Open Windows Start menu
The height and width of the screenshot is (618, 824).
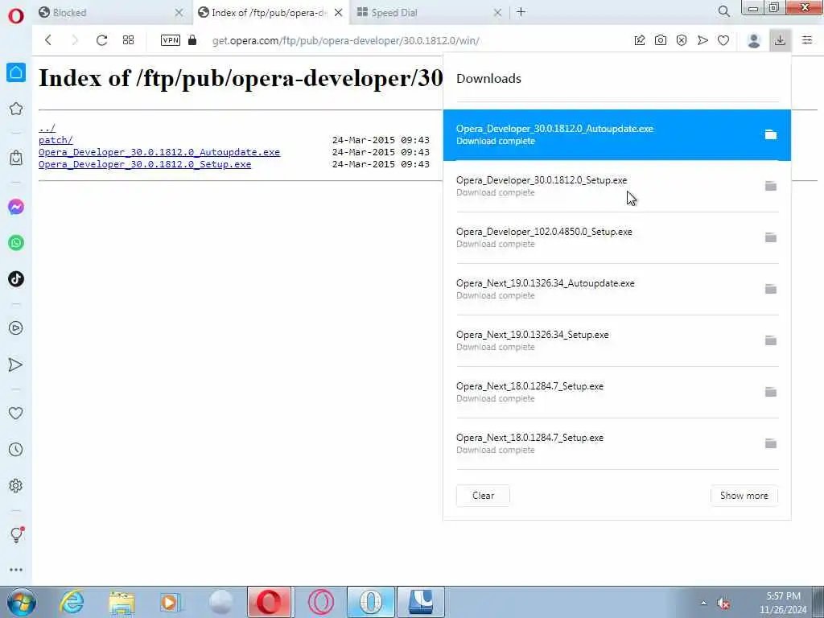tap(22, 602)
